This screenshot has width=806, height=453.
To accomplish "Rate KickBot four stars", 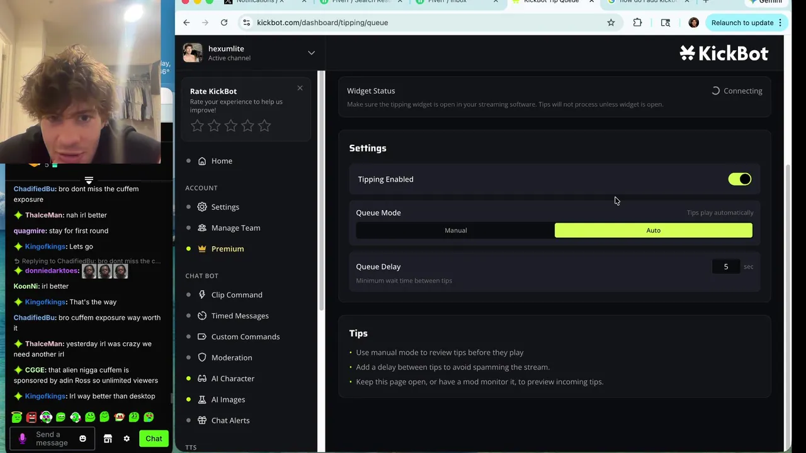I will 247,126.
